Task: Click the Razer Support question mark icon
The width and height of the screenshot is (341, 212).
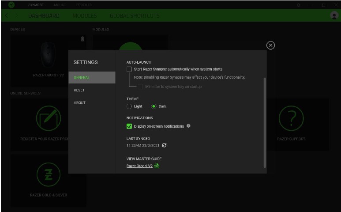Action: point(291,118)
